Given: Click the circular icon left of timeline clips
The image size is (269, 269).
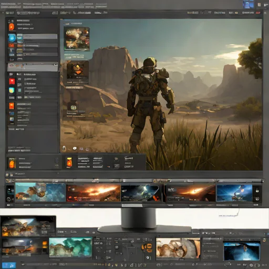Looking at the screenshot, I should [x=8, y=199].
